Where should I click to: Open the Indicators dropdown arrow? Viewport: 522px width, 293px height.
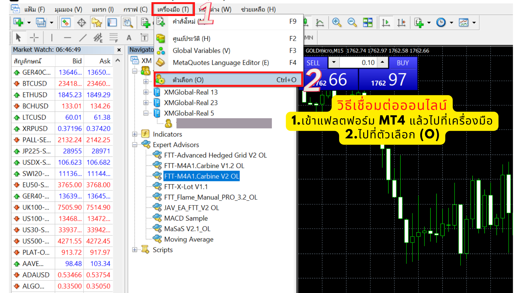tap(429, 23)
